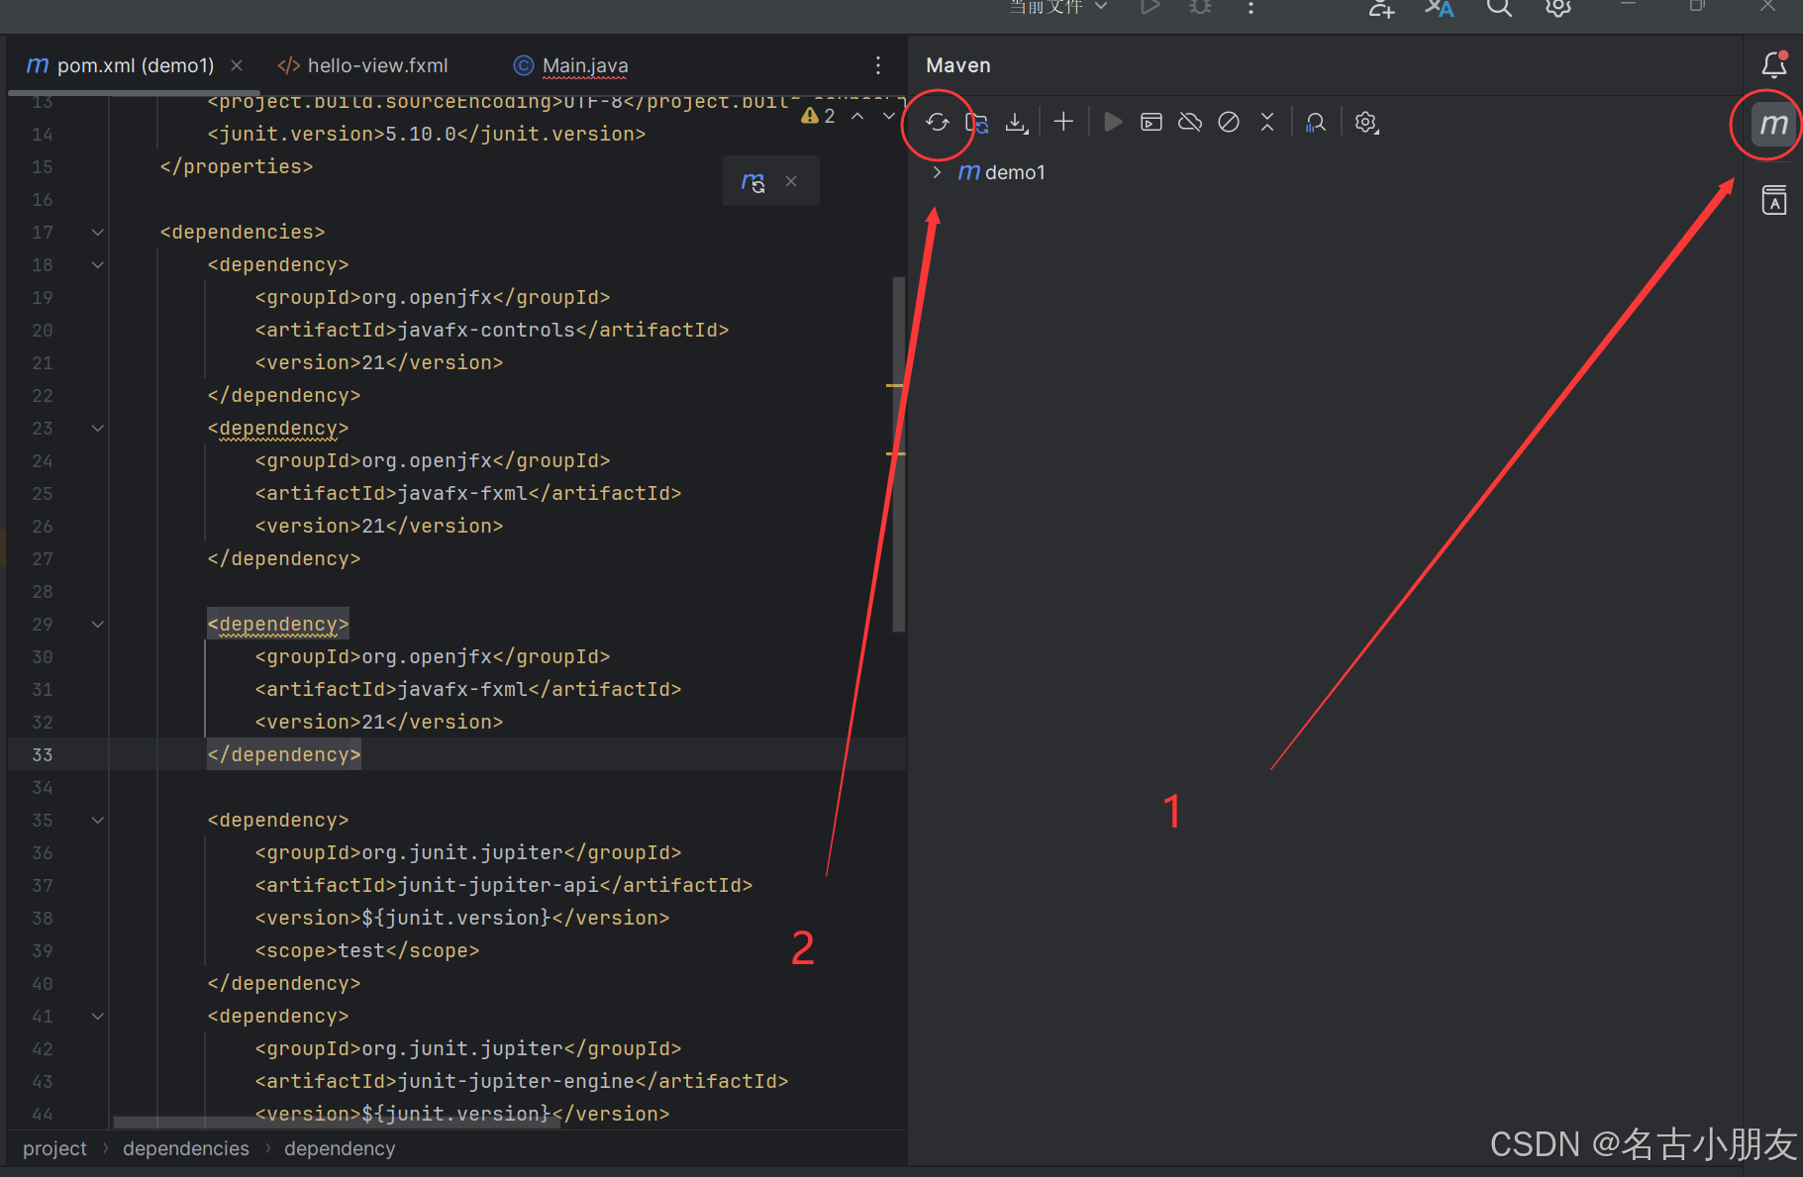
Task: Dismiss the floating Maven reload popup
Action: pyautogui.click(x=791, y=181)
